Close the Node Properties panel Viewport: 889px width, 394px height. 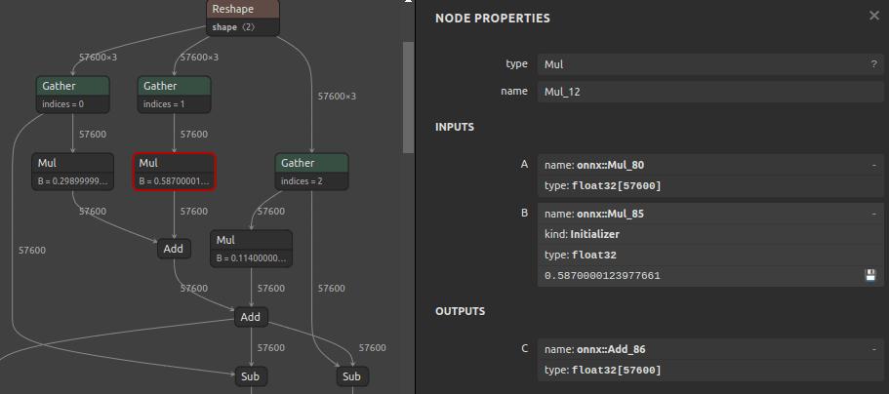(873, 16)
